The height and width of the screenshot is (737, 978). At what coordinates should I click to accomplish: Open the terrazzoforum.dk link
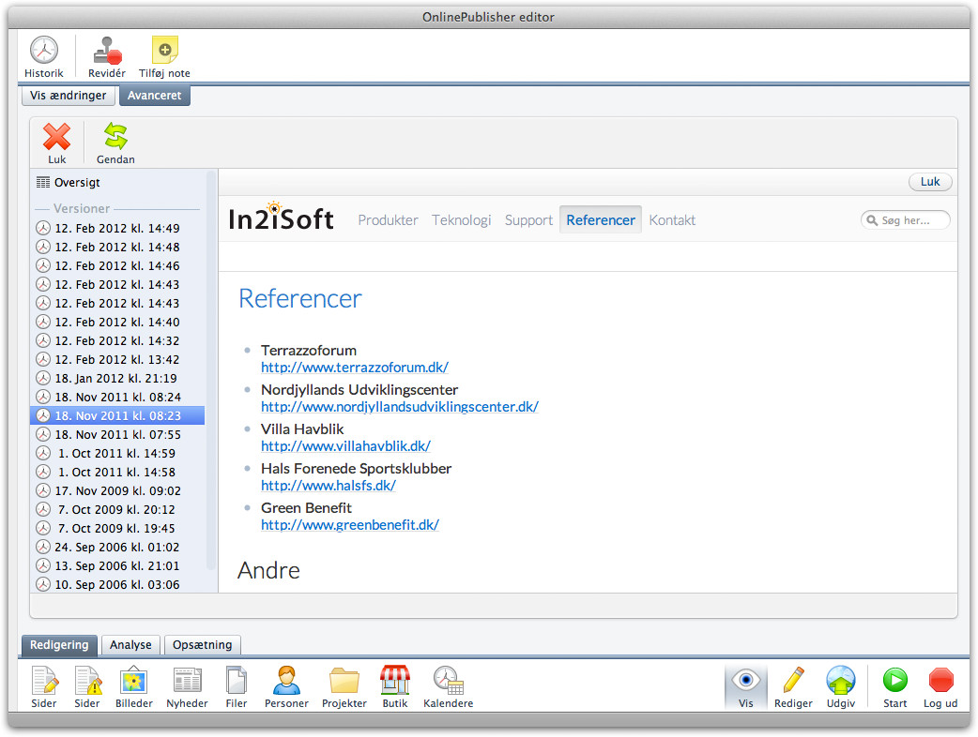tap(355, 368)
